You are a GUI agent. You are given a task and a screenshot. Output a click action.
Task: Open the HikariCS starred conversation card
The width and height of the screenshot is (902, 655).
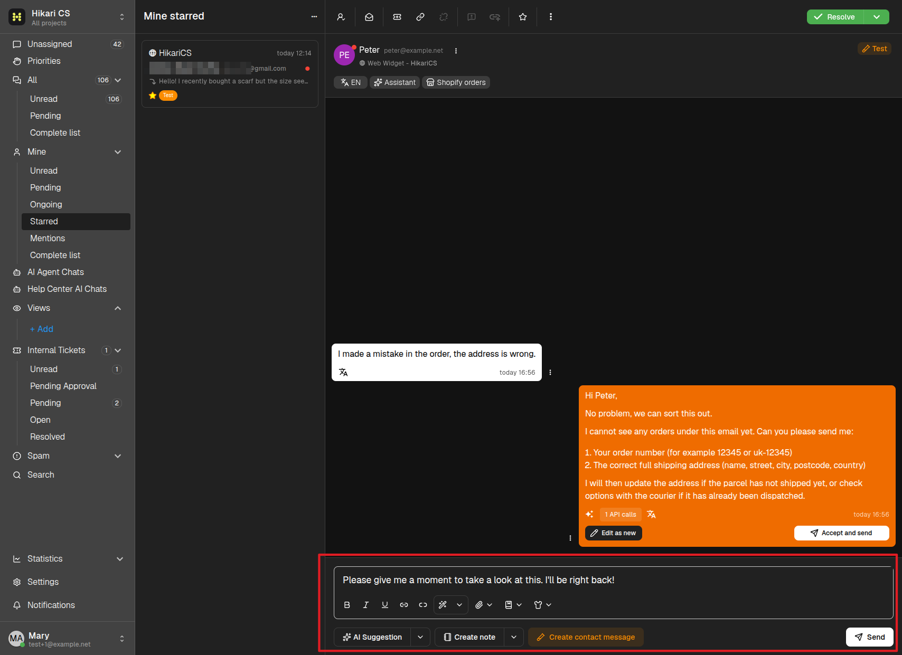pyautogui.click(x=230, y=74)
